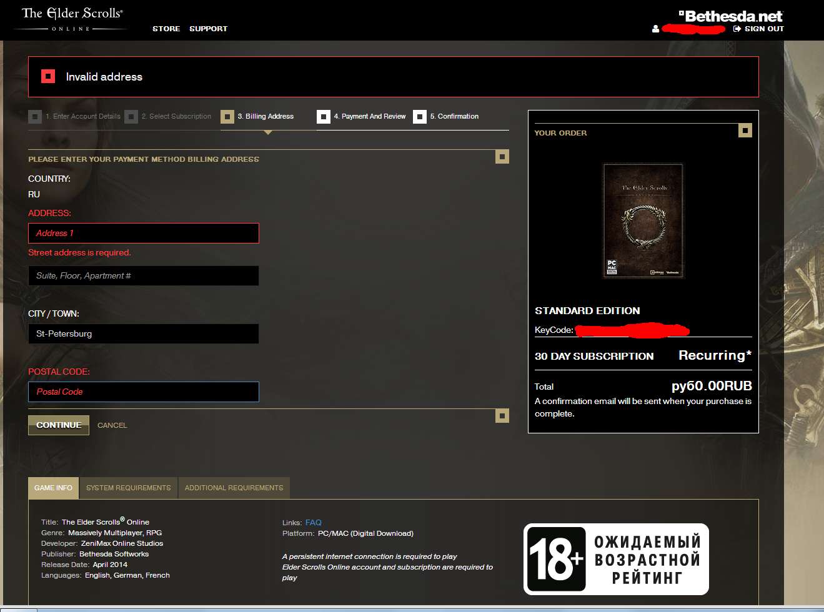Focus the Suite, Floor, Apartment field
Image resolution: width=824 pixels, height=612 pixels.
pos(144,275)
